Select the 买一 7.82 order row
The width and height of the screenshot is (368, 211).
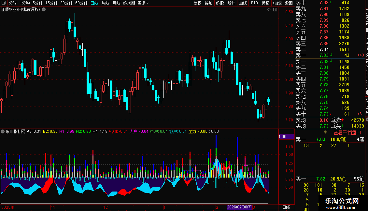pyautogui.click(x=330, y=61)
